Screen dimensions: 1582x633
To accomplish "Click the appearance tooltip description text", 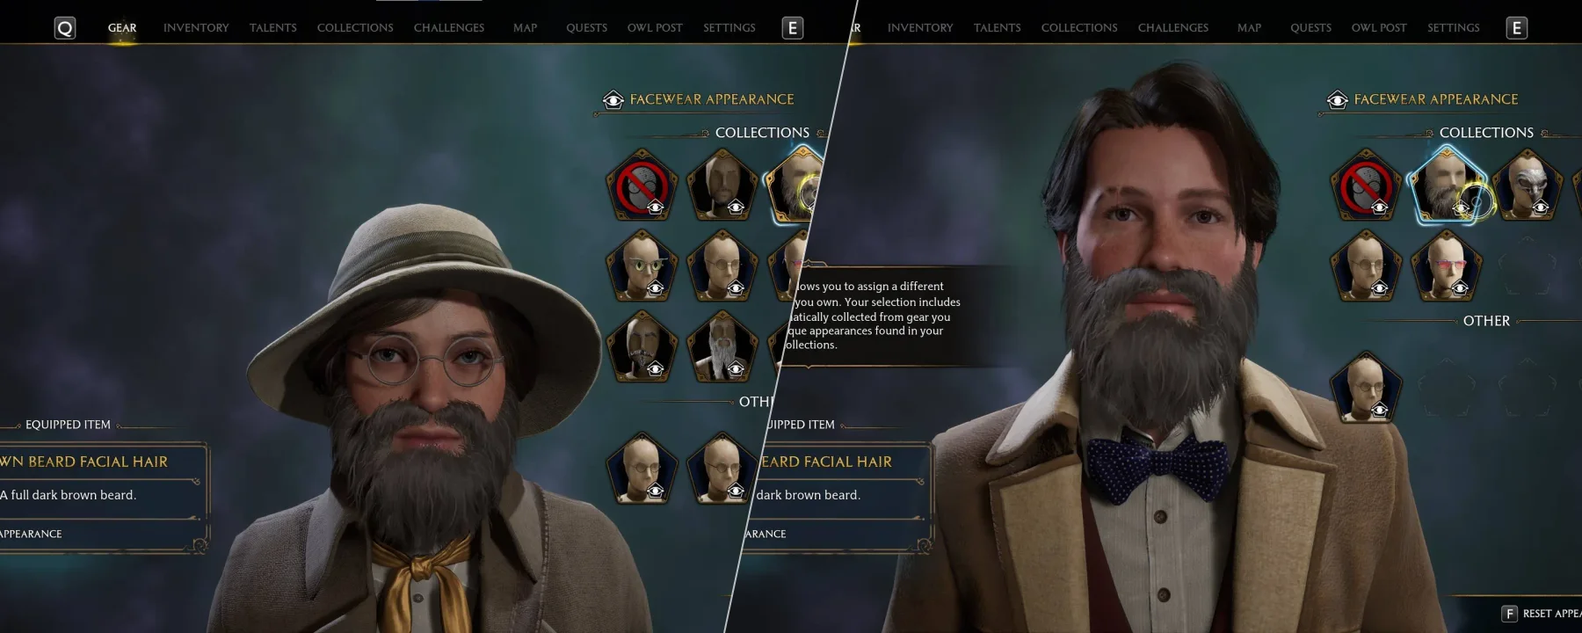I will pyautogui.click(x=872, y=316).
